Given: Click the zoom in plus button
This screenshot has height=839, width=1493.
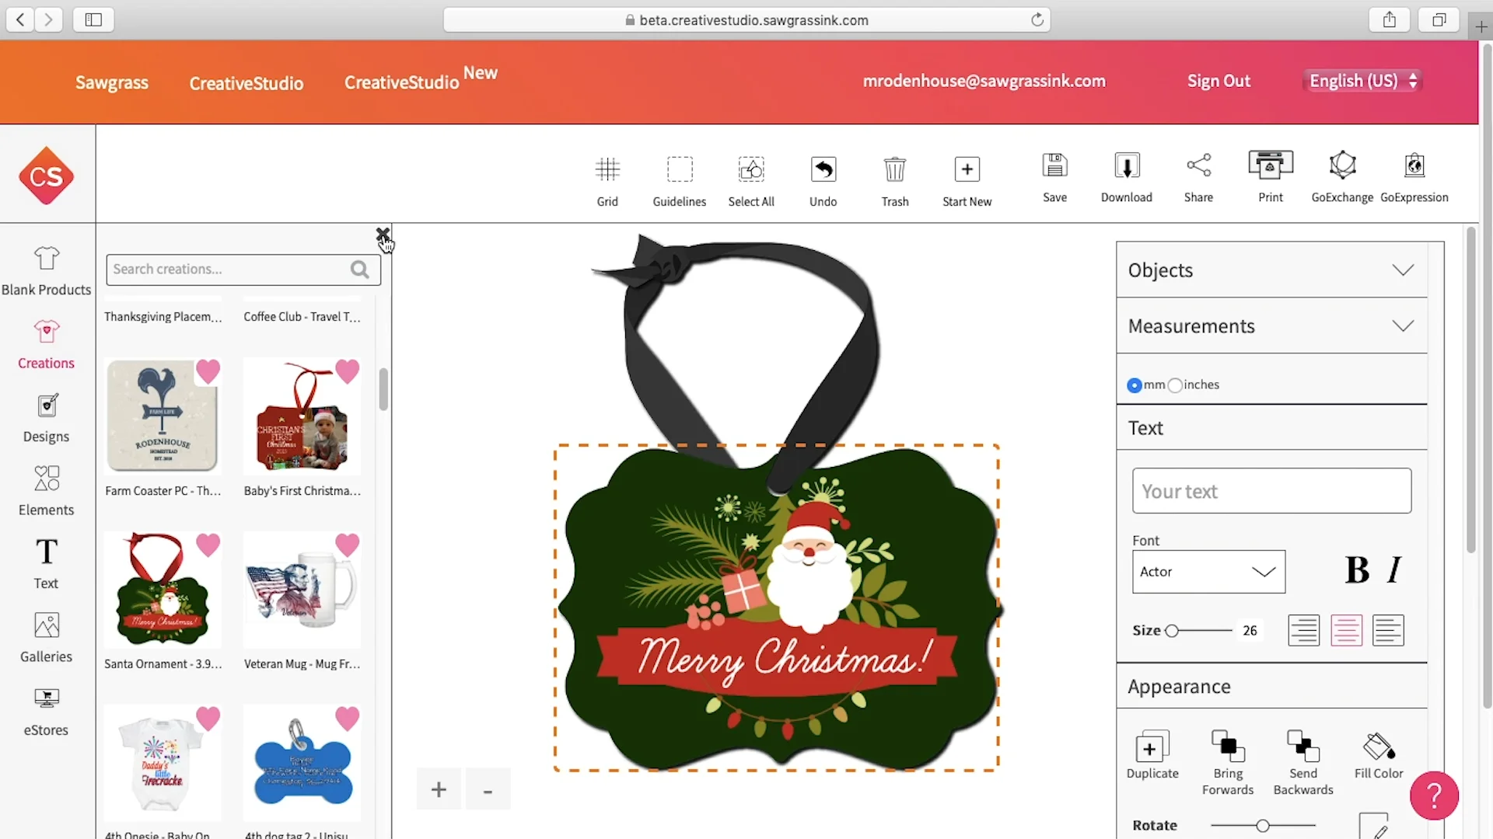Looking at the screenshot, I should click(x=439, y=790).
